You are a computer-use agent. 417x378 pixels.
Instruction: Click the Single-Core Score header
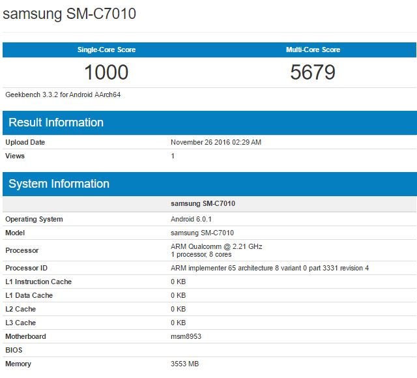[106, 50]
